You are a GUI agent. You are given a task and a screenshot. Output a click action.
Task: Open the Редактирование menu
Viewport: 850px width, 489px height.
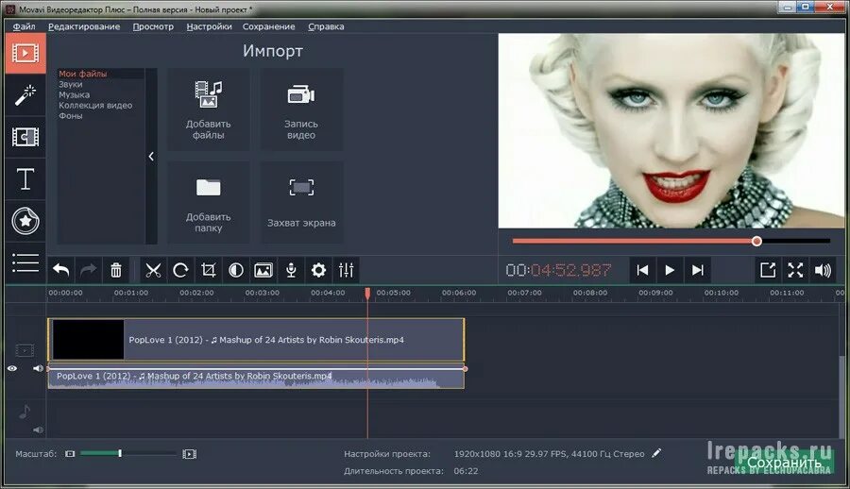pyautogui.click(x=84, y=26)
